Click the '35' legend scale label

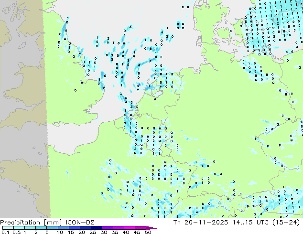coord(115,232)
